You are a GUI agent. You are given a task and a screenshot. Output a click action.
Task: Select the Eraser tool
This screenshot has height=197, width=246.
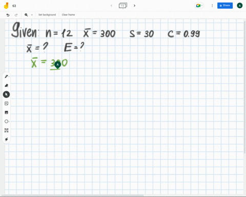pos(7,86)
